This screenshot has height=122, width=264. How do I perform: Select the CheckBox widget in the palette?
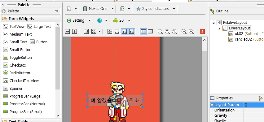click(x=15, y=65)
